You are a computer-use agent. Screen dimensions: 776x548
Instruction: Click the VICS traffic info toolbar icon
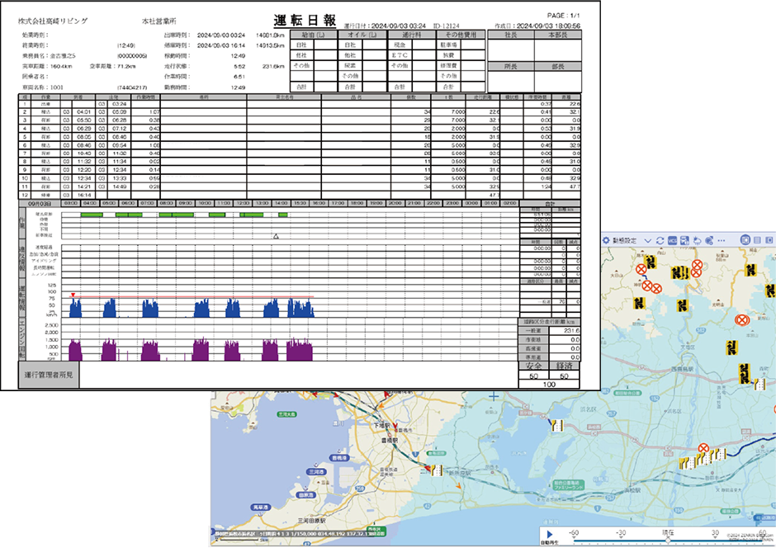[x=673, y=239]
